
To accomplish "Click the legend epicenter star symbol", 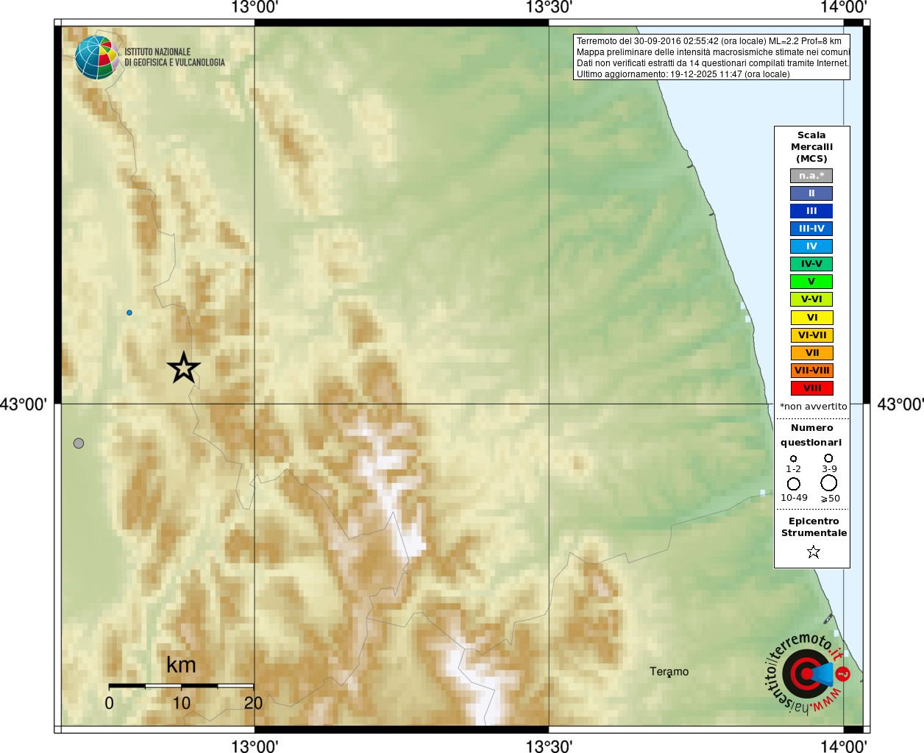I will click(813, 552).
